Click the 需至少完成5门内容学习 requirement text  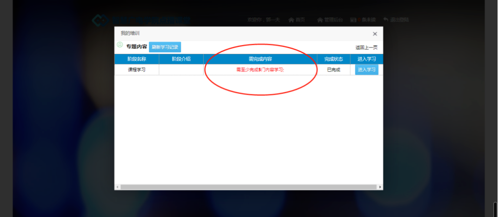tap(260, 70)
